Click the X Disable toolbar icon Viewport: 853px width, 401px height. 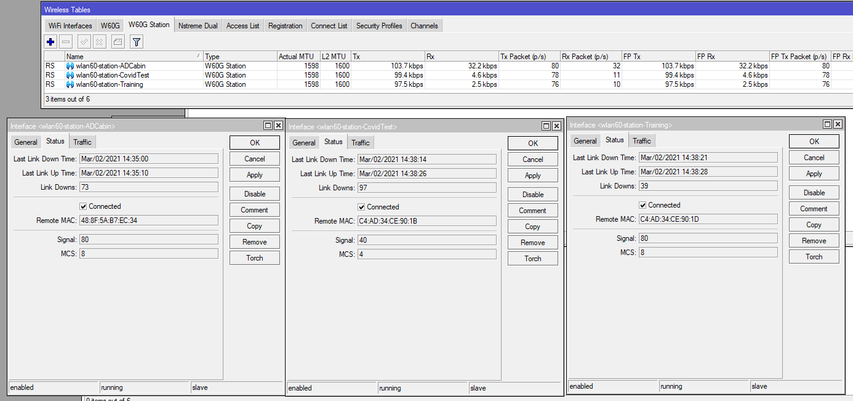(99, 42)
